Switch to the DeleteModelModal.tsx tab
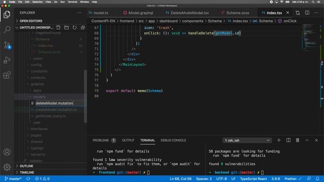324x182 pixels. pos(189,13)
